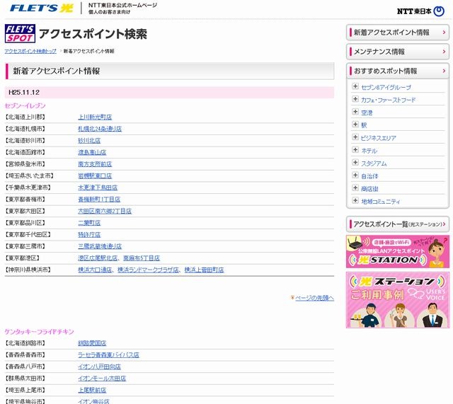Select the H25.11.12 date text

tap(24, 93)
